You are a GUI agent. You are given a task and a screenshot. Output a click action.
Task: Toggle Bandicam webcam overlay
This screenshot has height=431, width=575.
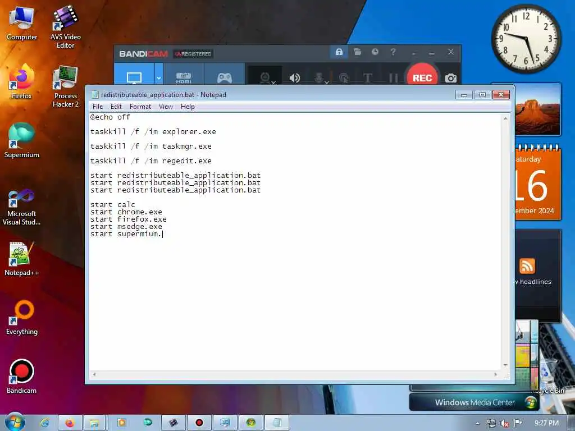pyautogui.click(x=265, y=77)
